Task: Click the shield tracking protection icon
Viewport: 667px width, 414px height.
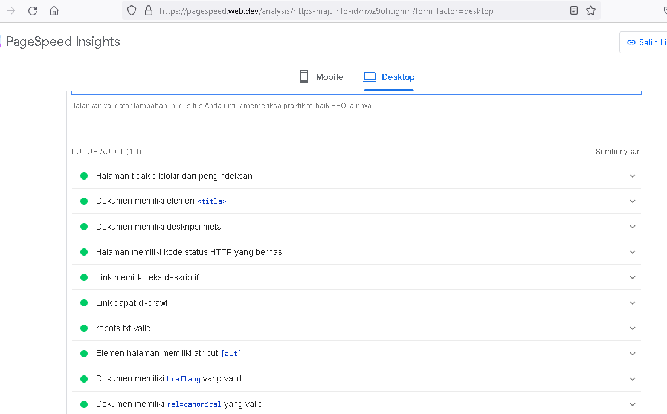Action: (132, 11)
